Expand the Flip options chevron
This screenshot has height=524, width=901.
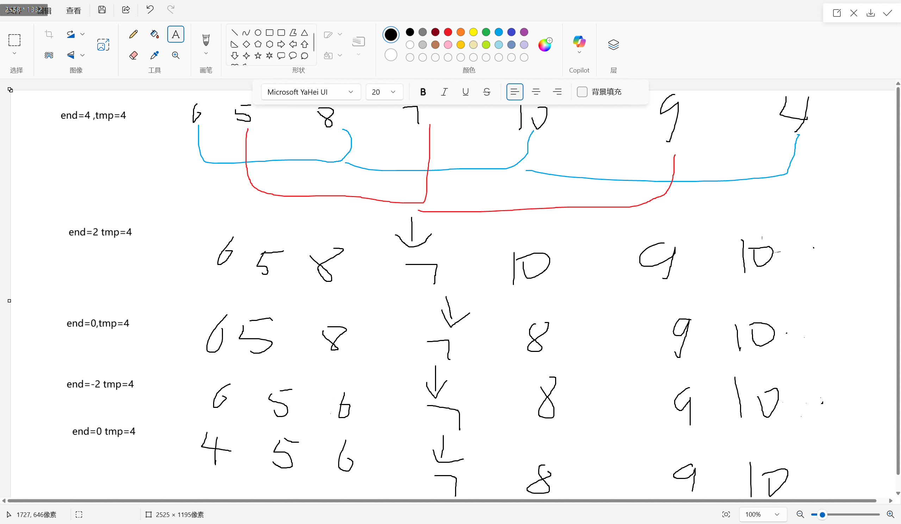pyautogui.click(x=82, y=55)
